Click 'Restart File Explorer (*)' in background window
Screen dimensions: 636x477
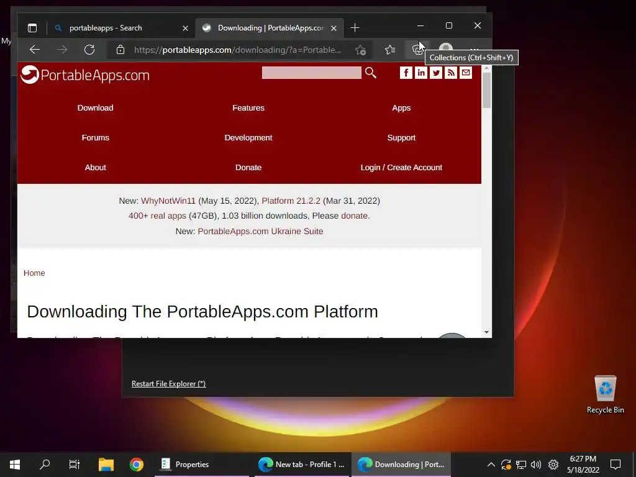point(169,384)
